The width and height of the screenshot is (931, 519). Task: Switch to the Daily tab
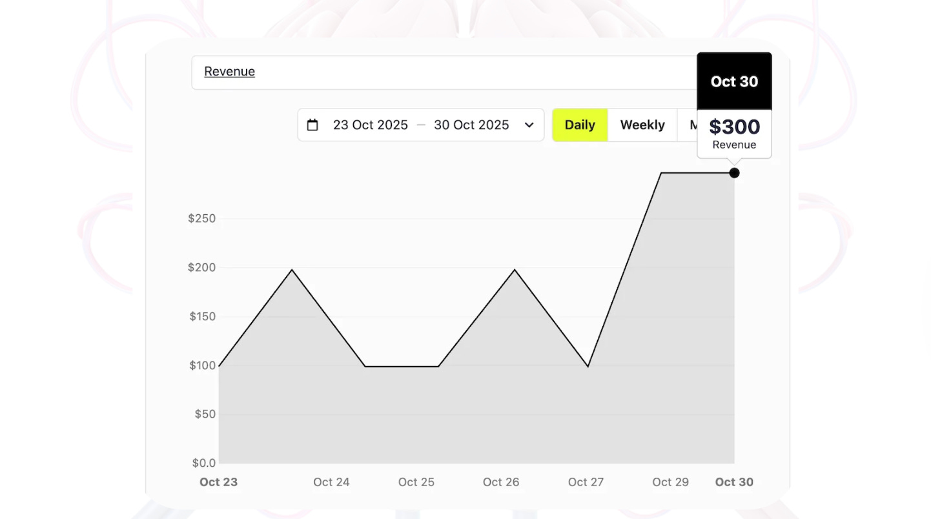(x=579, y=125)
